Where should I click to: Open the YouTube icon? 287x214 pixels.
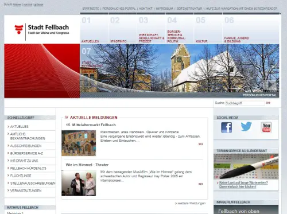(266, 127)
